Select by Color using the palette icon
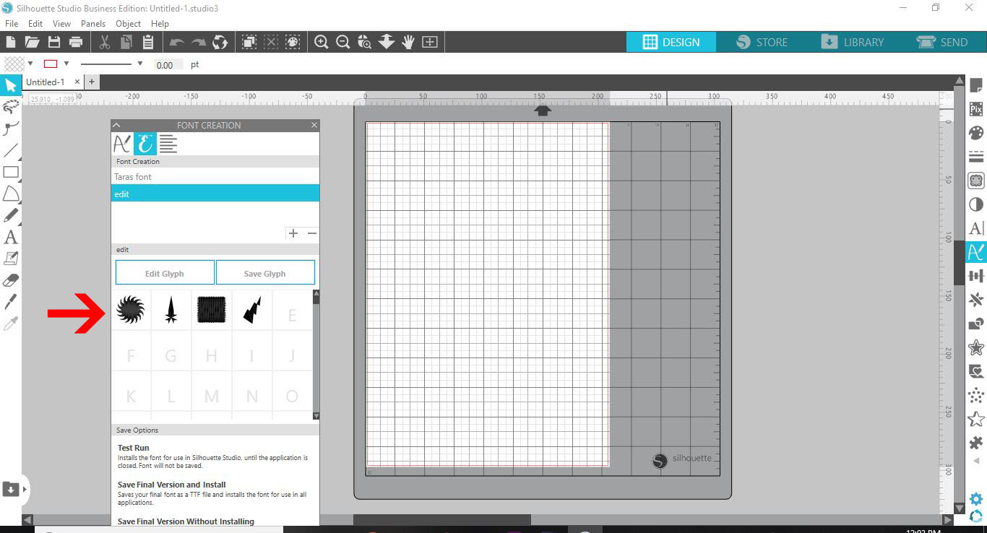The image size is (987, 533). (x=293, y=42)
